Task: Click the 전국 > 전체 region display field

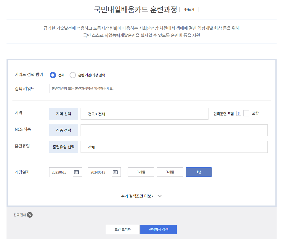Action: (x=144, y=113)
